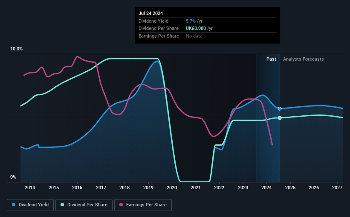Click the Jul 24 2024 tooltip date
This screenshot has height=217, width=350.
point(150,13)
